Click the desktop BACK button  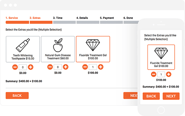[17, 96]
